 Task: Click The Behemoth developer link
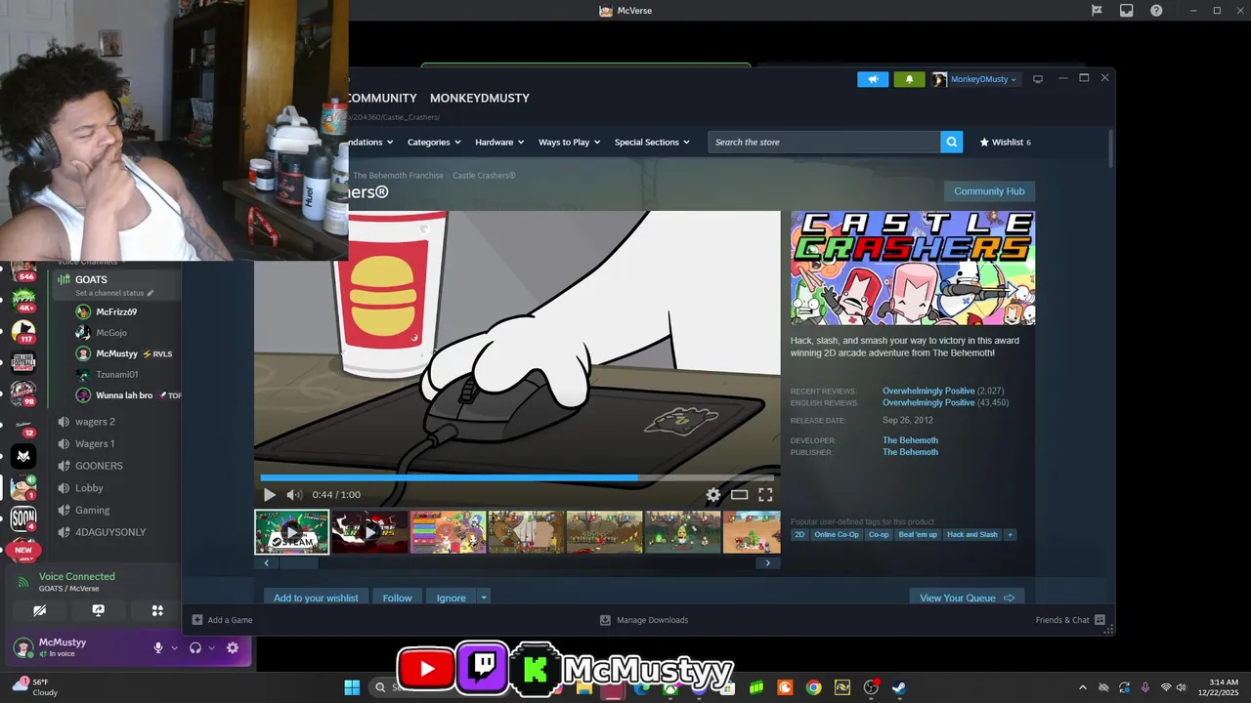click(x=910, y=440)
